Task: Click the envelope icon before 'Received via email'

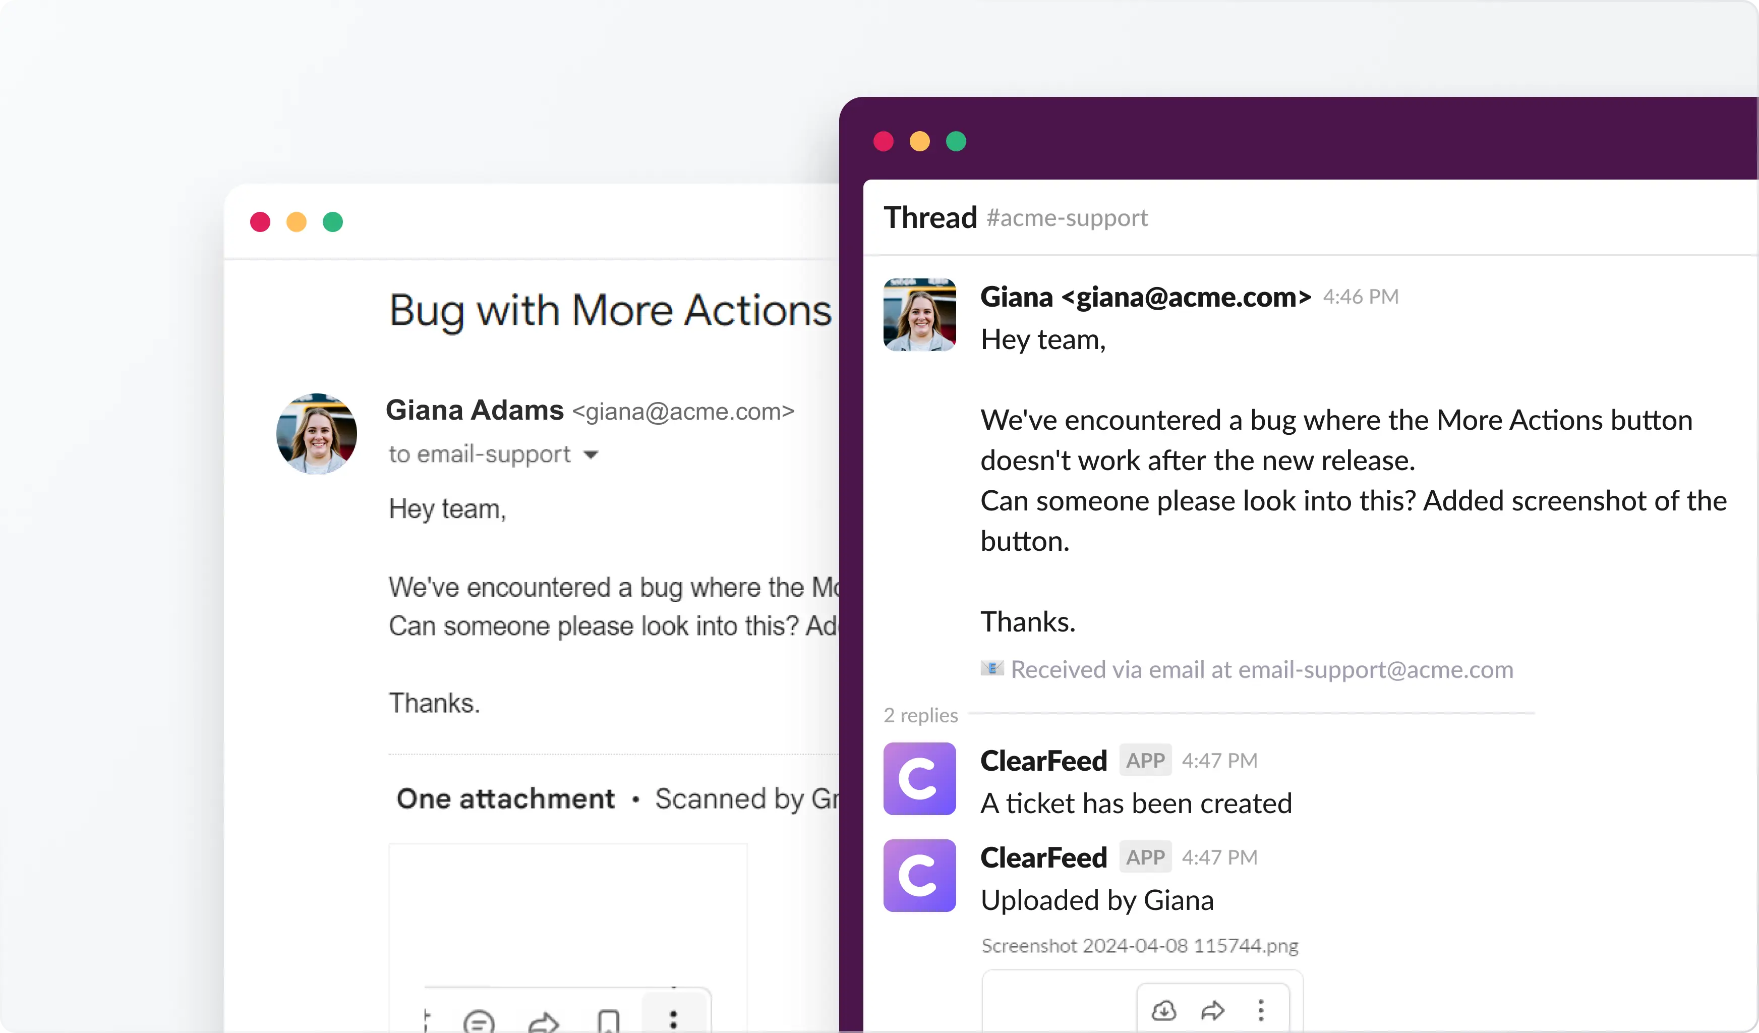Action: pos(991,669)
